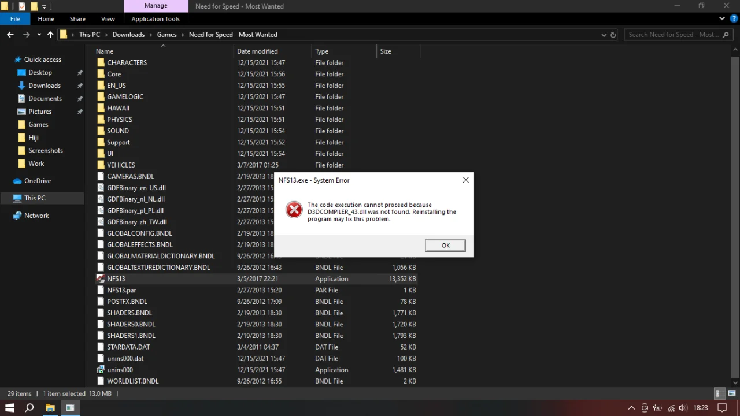
Task: Select OneDrive in the navigation pane
Action: click(x=38, y=181)
